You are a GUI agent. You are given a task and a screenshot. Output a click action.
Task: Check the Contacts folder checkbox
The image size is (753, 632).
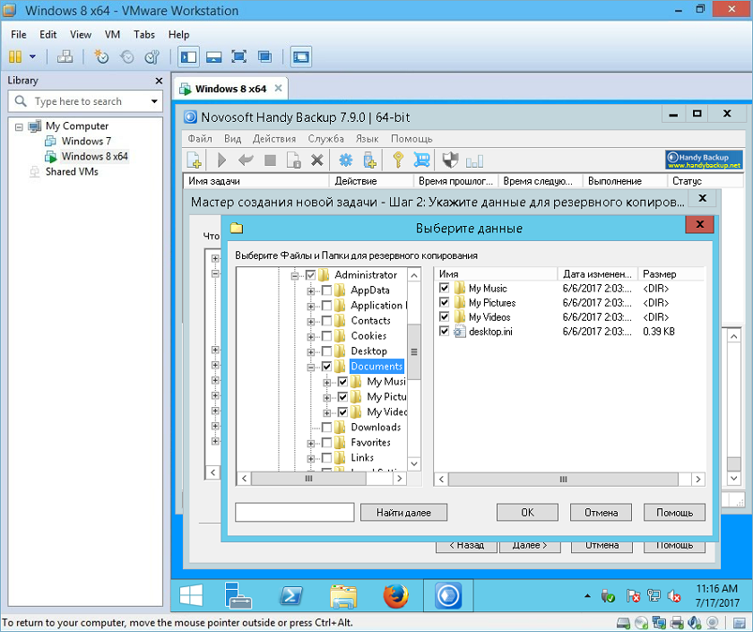326,321
